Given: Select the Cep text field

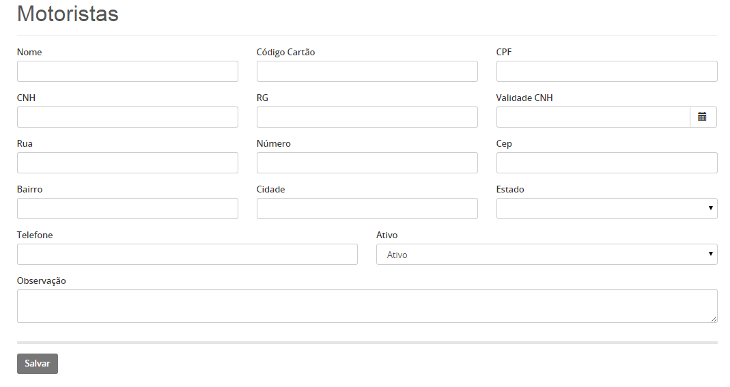Looking at the screenshot, I should click(606, 163).
